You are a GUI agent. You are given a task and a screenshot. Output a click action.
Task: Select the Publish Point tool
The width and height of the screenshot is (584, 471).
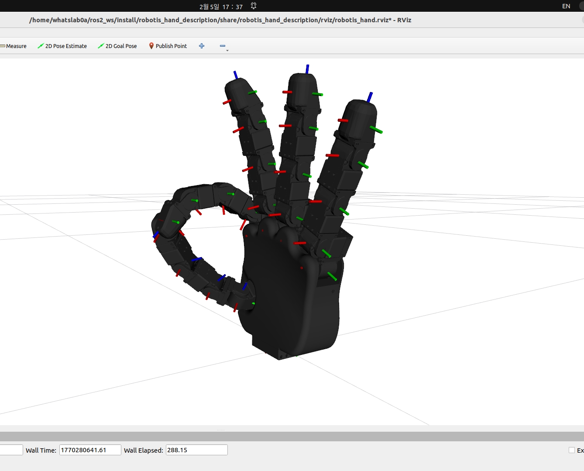tap(168, 46)
